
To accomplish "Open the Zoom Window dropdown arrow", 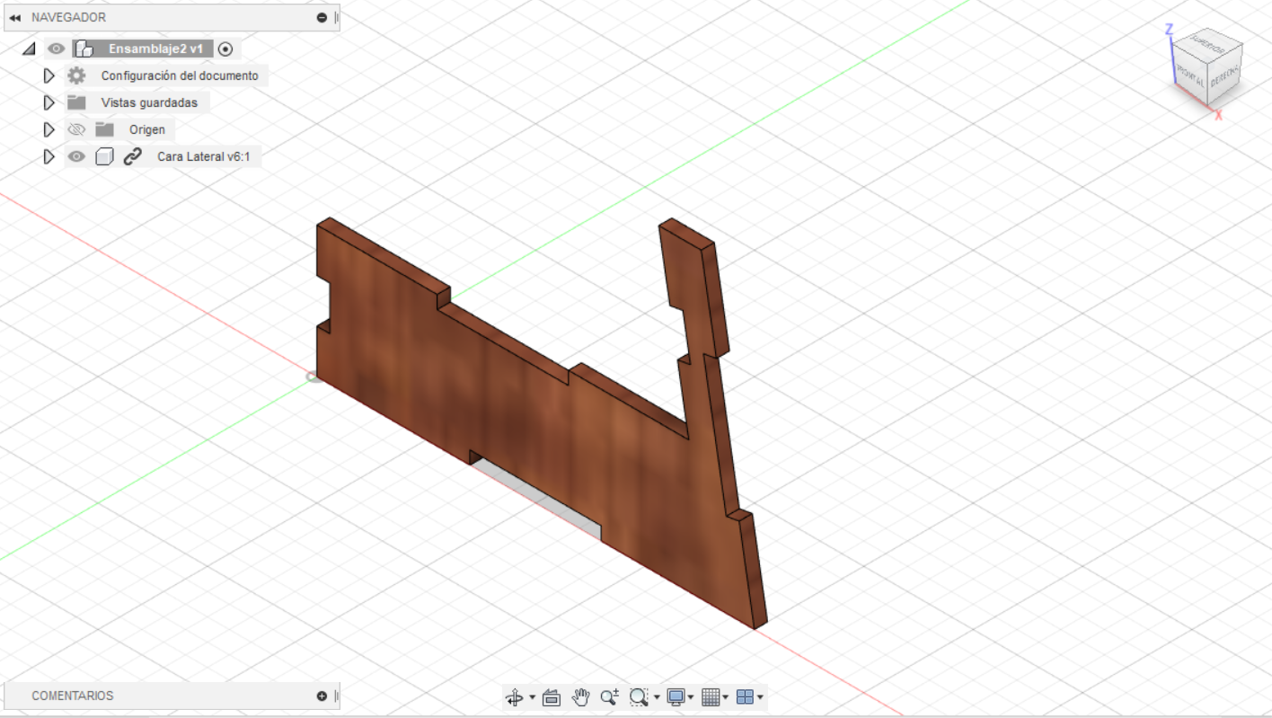I will click(657, 697).
